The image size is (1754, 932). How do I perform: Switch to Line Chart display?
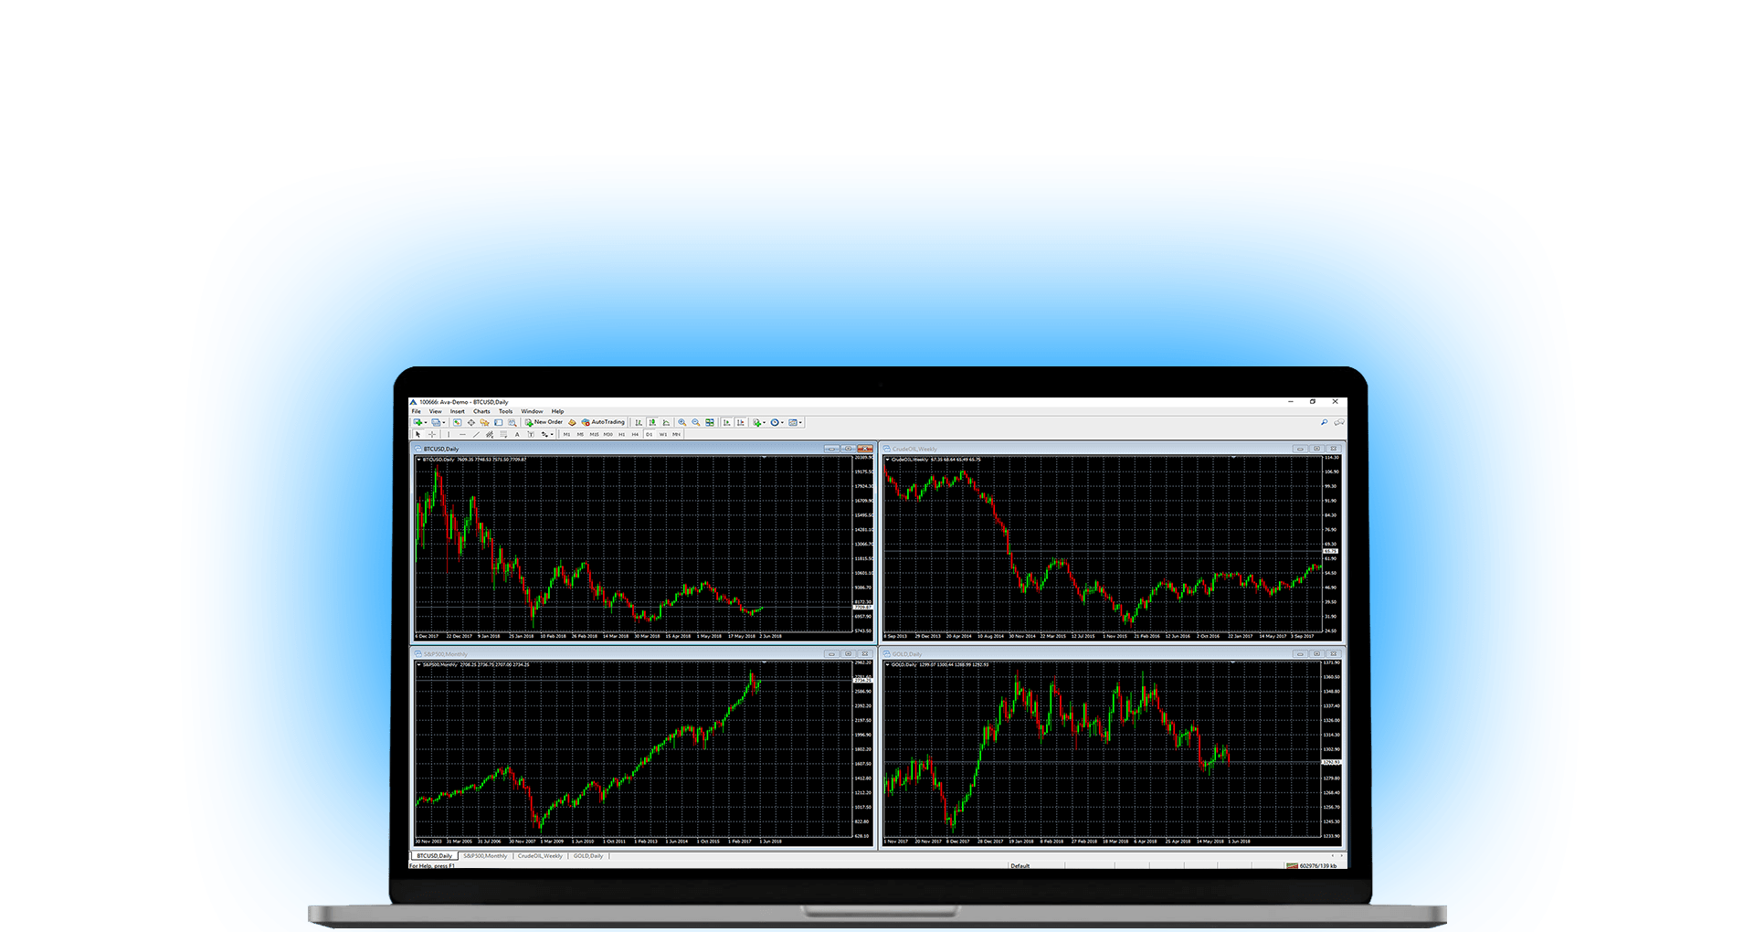666,422
